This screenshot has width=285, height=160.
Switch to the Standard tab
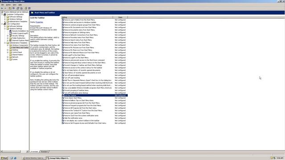(x=44, y=152)
